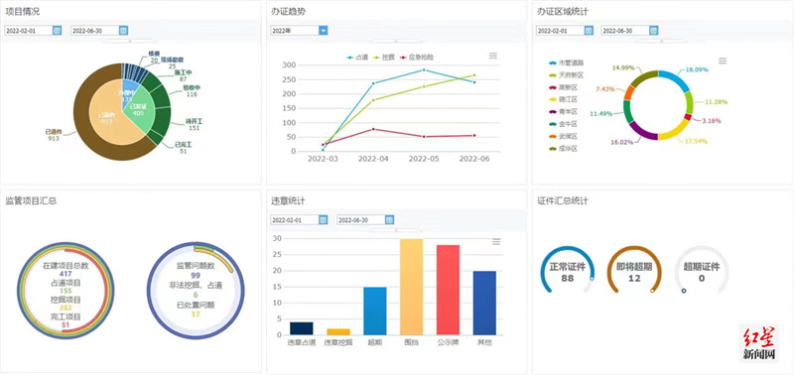Click the 项目情况 start date field 2022-02-01
794x375 pixels.
point(29,31)
